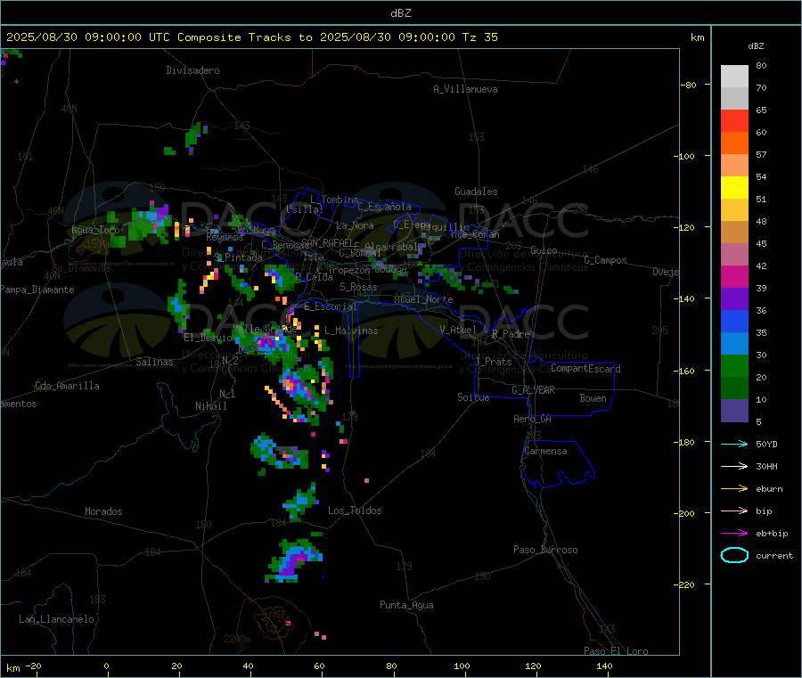
Task: Click the -80 km vertical axis tick label
Action: point(689,85)
